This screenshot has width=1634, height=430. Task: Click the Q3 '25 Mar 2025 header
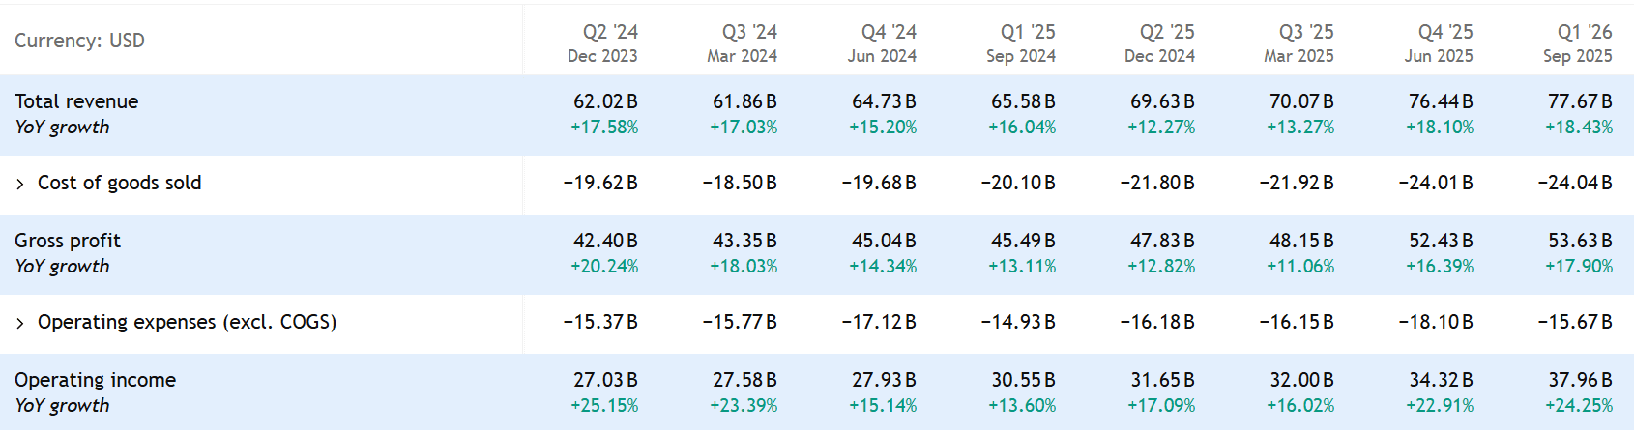pyautogui.click(x=1298, y=43)
